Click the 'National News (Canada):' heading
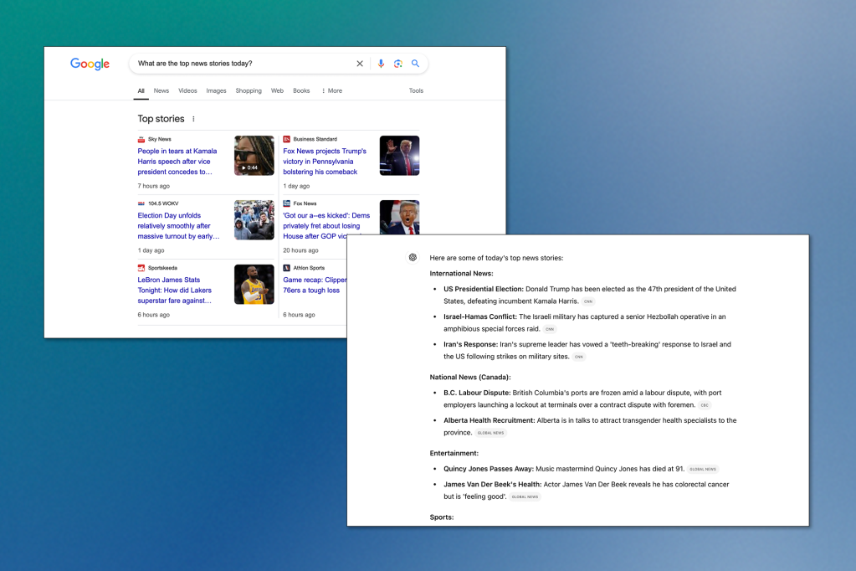The height and width of the screenshot is (571, 856). (470, 377)
